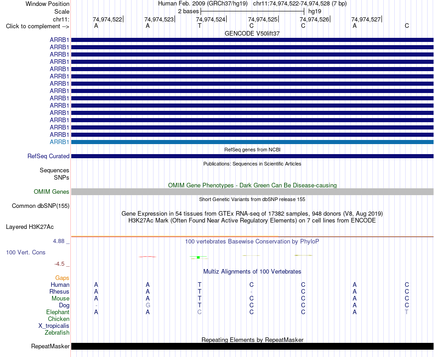
Task: Click the G base in Dog row
Action: tap(148, 305)
